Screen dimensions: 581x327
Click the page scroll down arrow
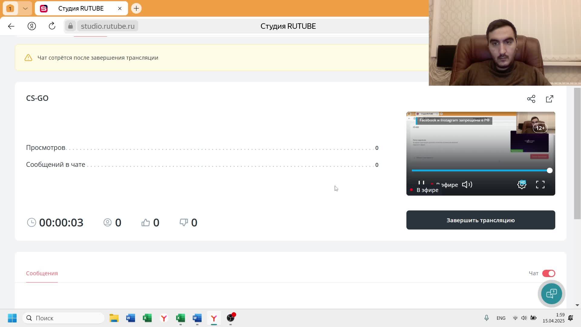tap(577, 305)
